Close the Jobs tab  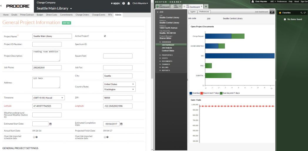click(x=180, y=6)
